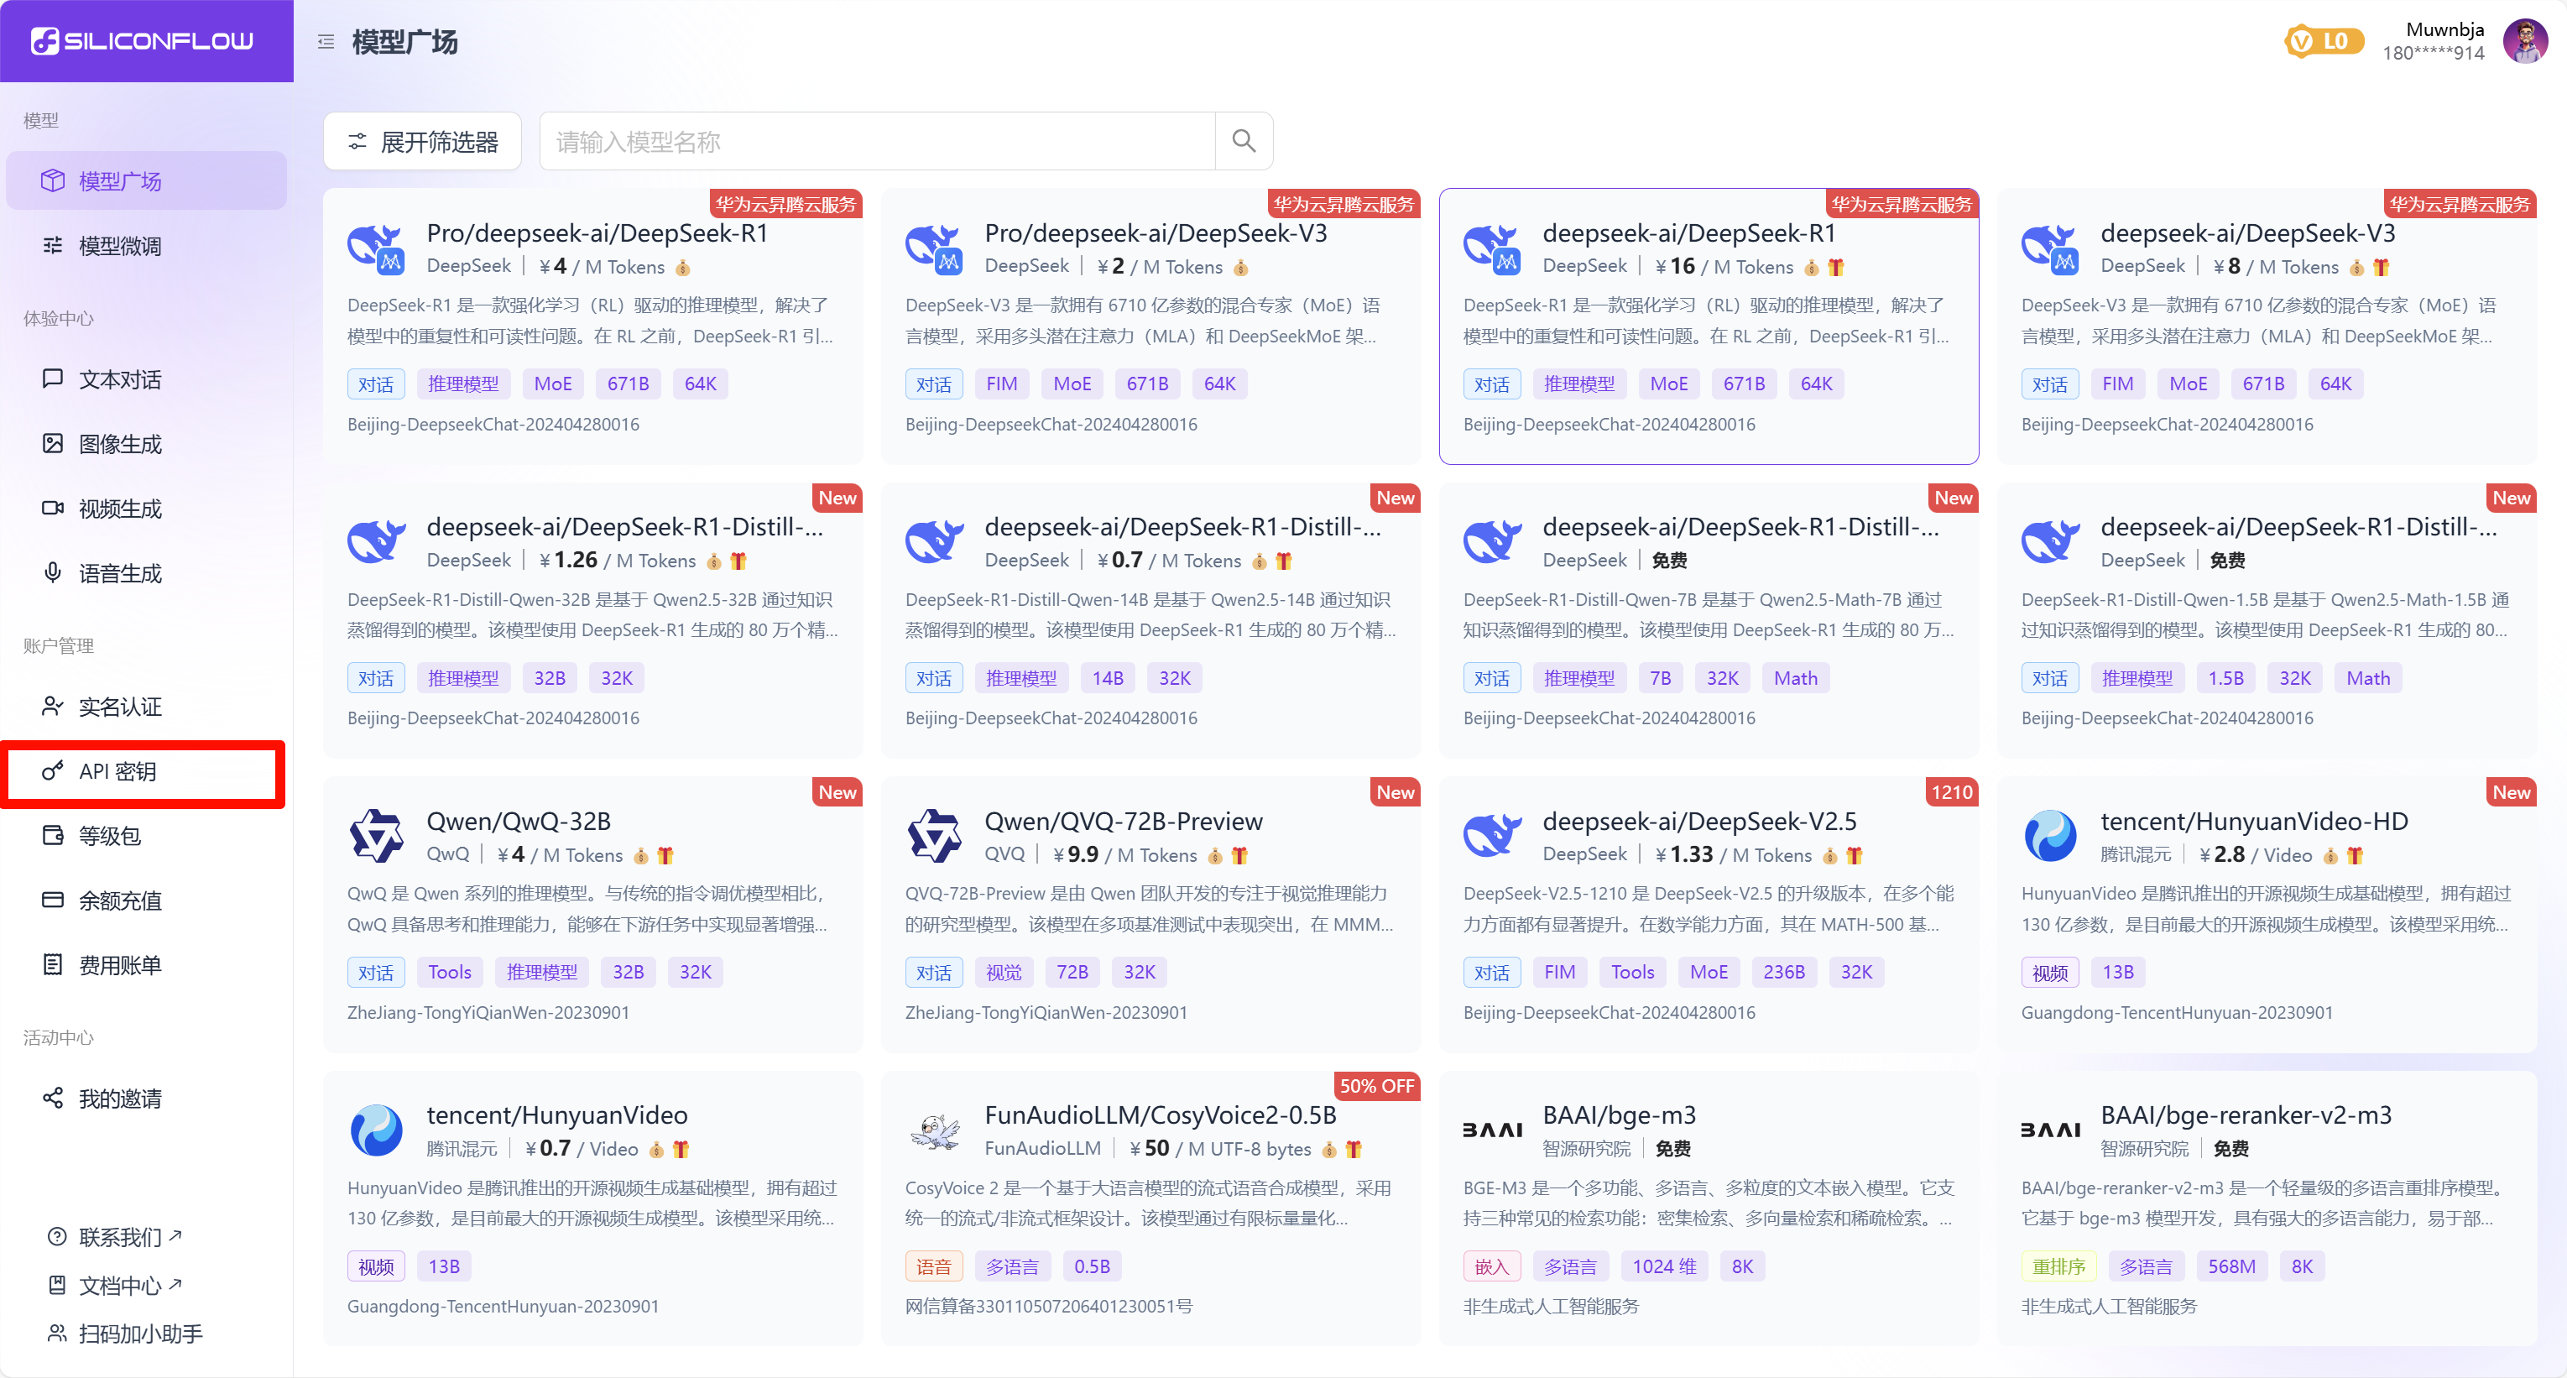Click 1024 维 tag on BAAI/bge-m3 card
This screenshot has height=1378, width=2567.
tap(1664, 1266)
